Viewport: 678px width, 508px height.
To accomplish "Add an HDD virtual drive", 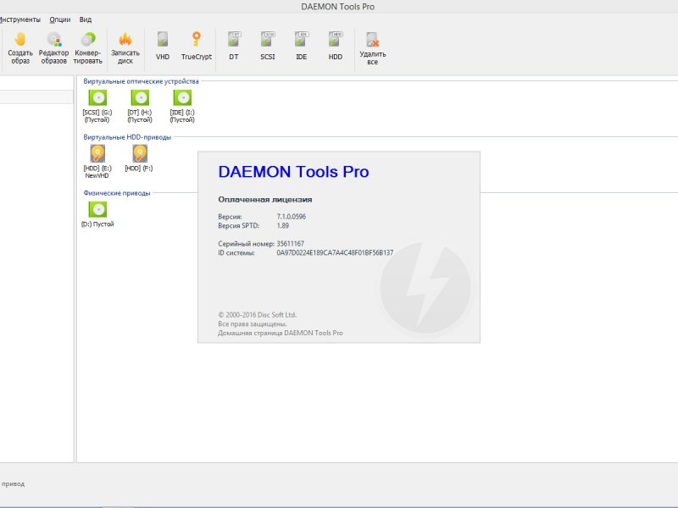I will pyautogui.click(x=336, y=46).
